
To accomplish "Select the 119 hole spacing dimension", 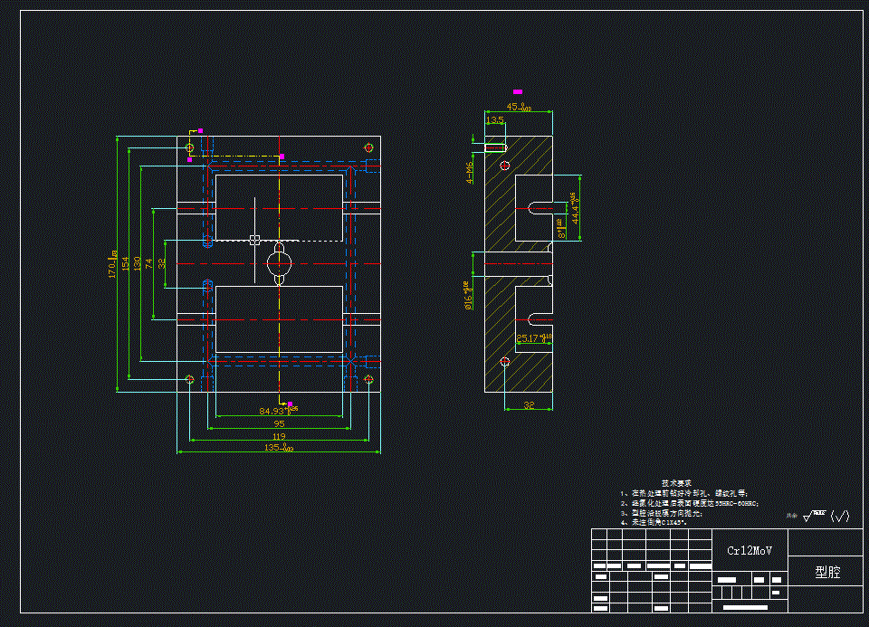I will (x=279, y=436).
